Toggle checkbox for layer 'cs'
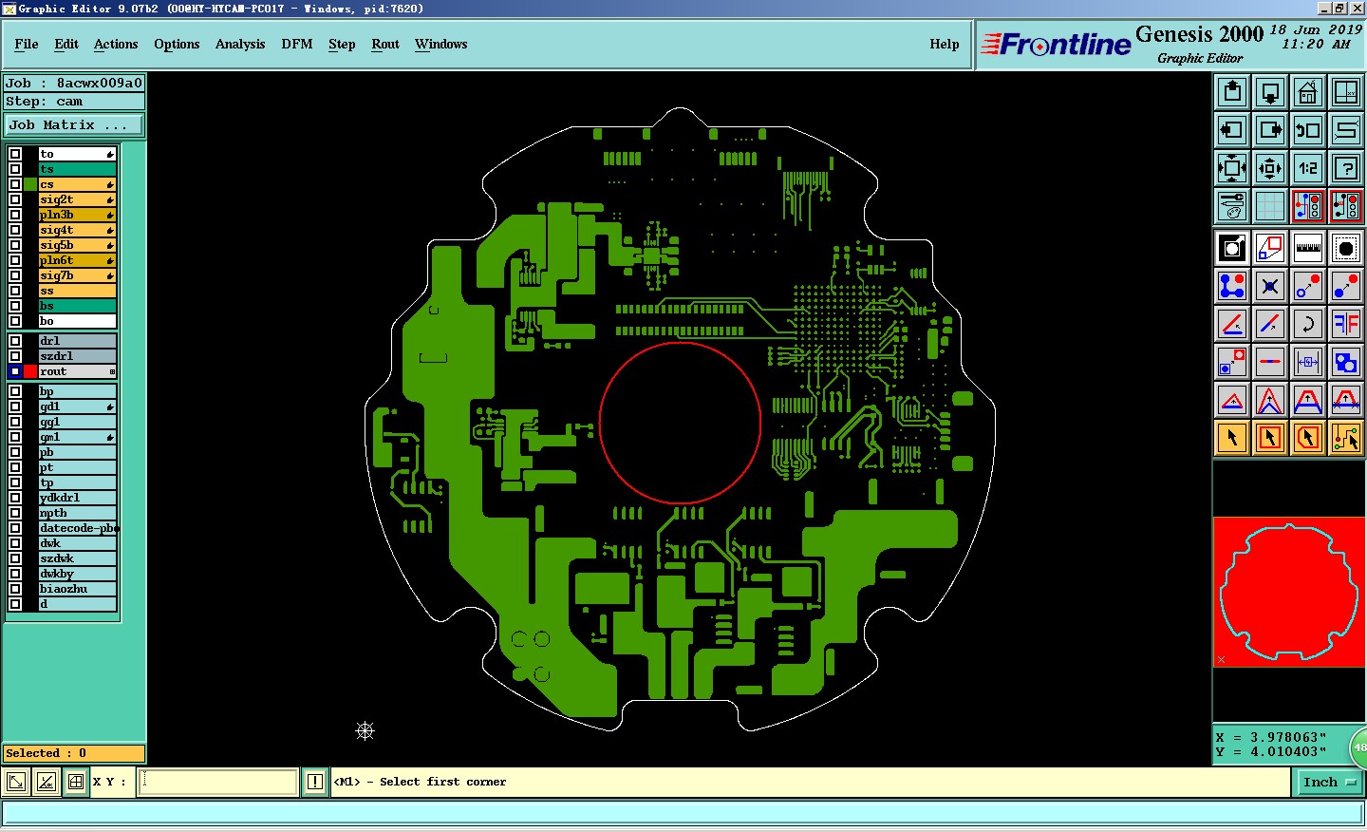The width and height of the screenshot is (1367, 832). pyautogui.click(x=15, y=184)
